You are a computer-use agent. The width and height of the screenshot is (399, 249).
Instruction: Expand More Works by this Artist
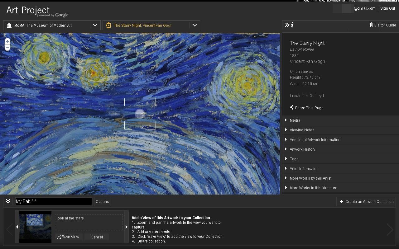340,178
